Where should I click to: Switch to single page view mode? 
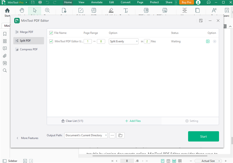163,161
